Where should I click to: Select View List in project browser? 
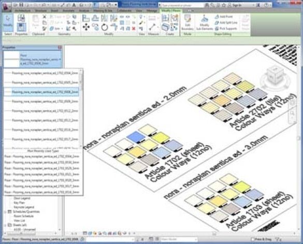[19, 221]
